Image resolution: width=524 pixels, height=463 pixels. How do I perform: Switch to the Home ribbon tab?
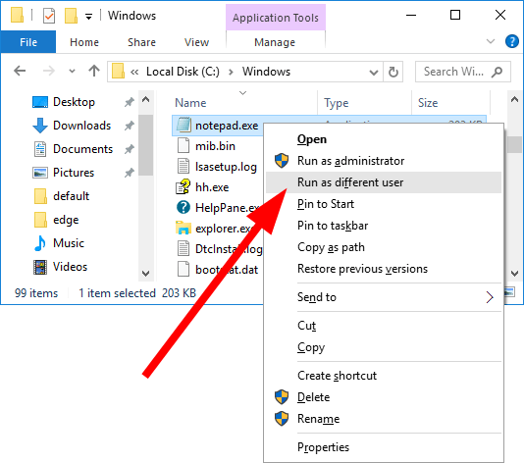pos(84,42)
